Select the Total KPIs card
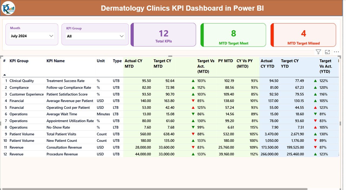The image size is (346, 190). [163, 35]
